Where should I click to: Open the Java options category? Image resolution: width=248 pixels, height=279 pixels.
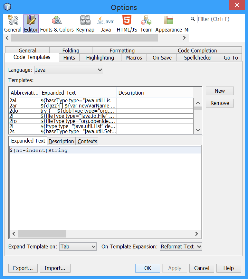pyautogui.click(x=106, y=24)
